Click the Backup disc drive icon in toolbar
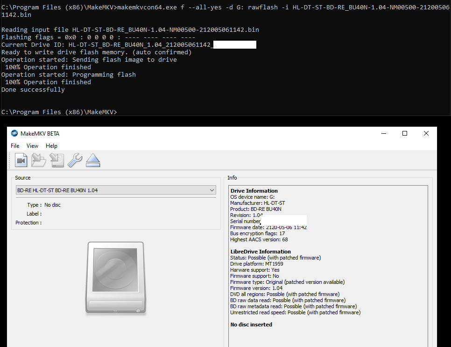This screenshot has height=347, width=451. 57,160
